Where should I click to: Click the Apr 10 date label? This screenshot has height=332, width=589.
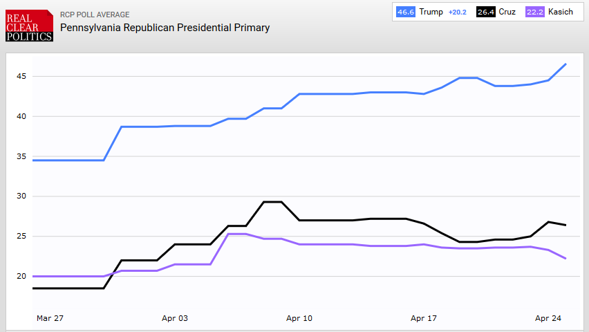pos(299,318)
